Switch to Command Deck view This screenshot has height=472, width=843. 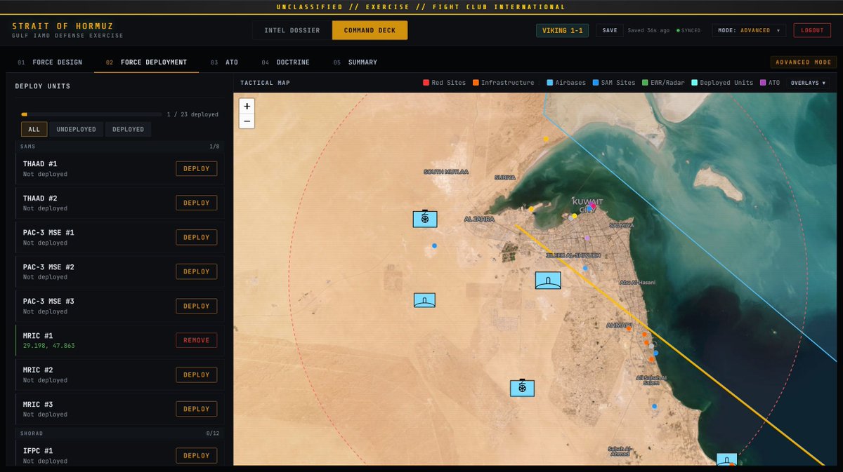click(370, 31)
